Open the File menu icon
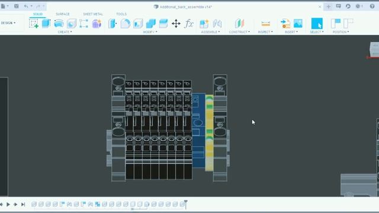Screen dimensions: 379x213 click(x=3, y=7)
